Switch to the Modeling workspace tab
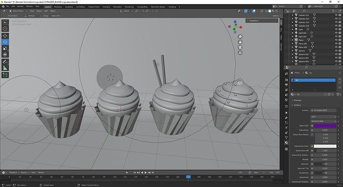 click(58, 7)
